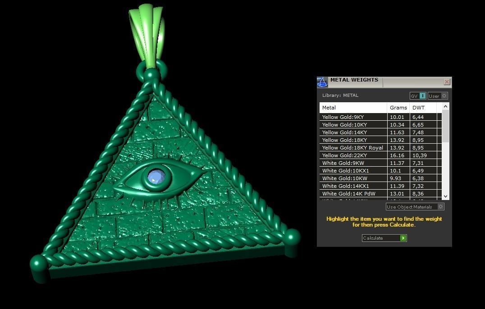Sort by the Grams column header
The height and width of the screenshot is (309, 485).
[398, 108]
